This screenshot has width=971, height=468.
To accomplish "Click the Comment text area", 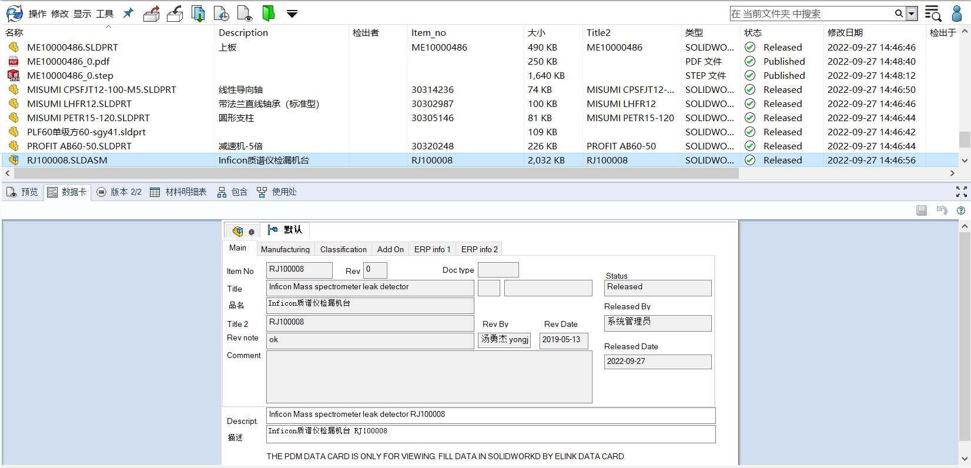I will [x=429, y=377].
